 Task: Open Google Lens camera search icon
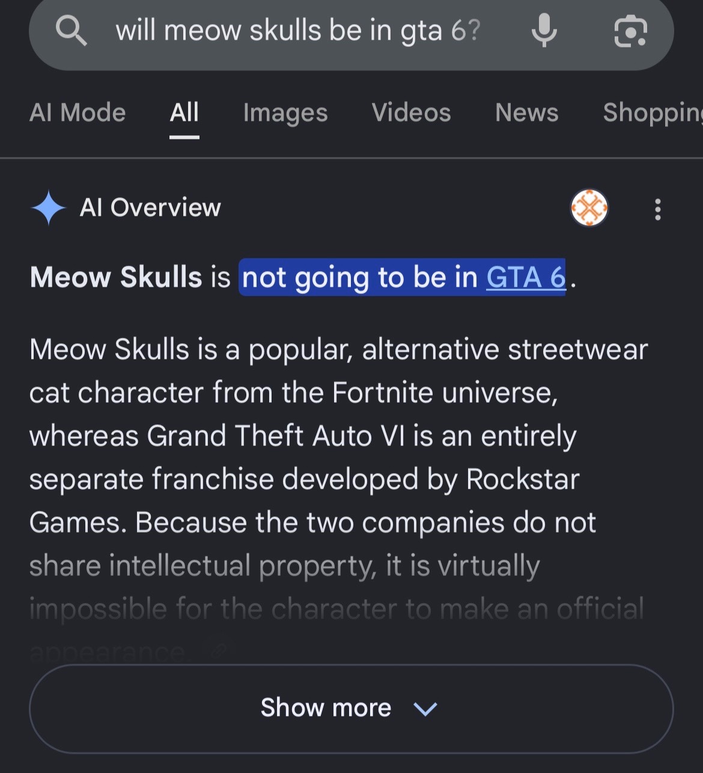tap(630, 31)
